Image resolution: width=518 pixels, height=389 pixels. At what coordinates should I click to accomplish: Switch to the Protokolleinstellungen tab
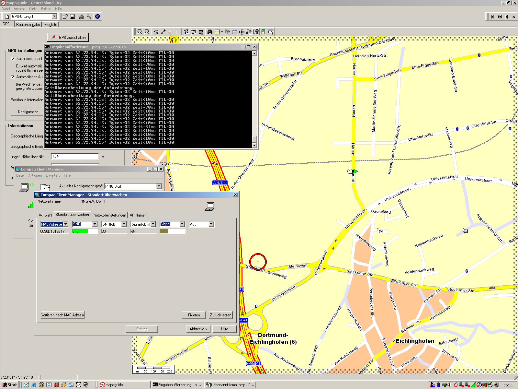109,215
